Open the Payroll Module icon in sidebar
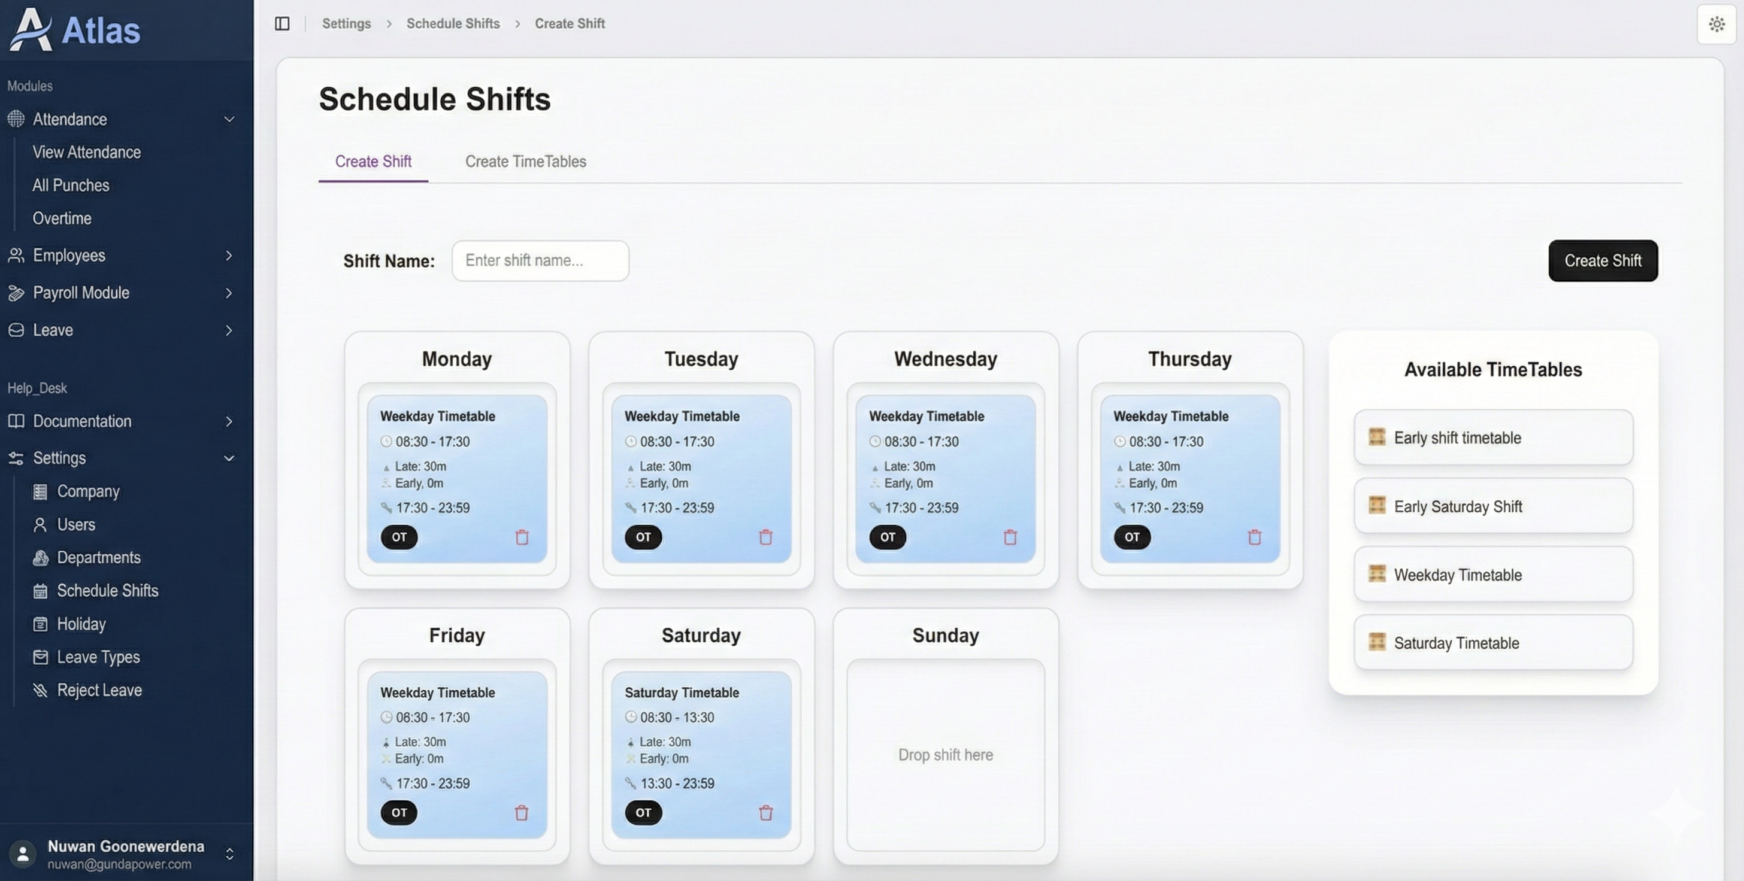Screen dimensions: 1744x881 (x=16, y=293)
